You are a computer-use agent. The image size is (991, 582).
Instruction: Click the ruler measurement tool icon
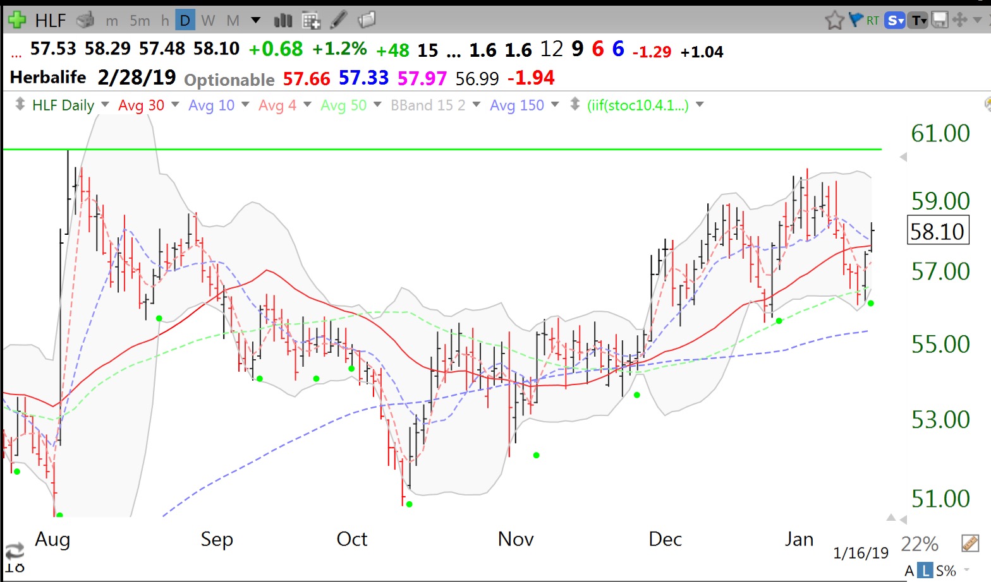pyautogui.click(x=970, y=543)
